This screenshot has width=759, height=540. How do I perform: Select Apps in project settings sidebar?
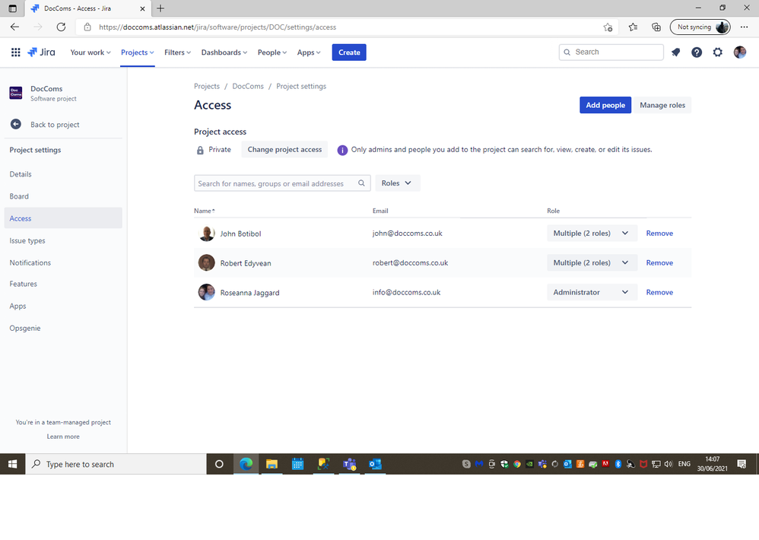63,306
